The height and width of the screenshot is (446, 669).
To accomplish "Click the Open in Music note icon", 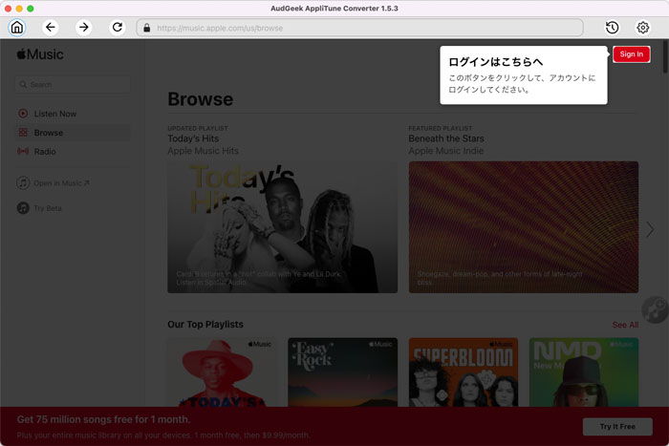I will coord(23,183).
